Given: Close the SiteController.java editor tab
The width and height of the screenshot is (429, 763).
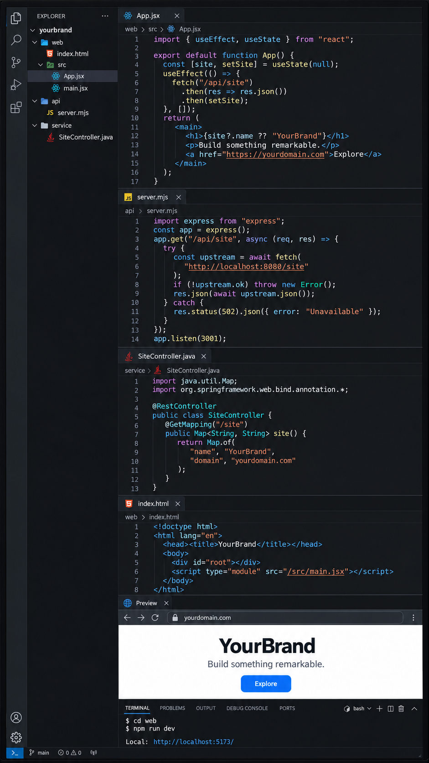Looking at the screenshot, I should (x=204, y=356).
